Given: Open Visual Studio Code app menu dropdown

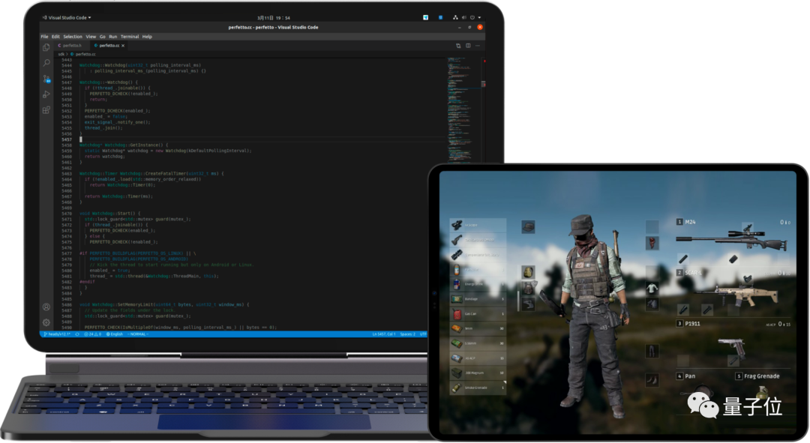Looking at the screenshot, I should pos(67,17).
